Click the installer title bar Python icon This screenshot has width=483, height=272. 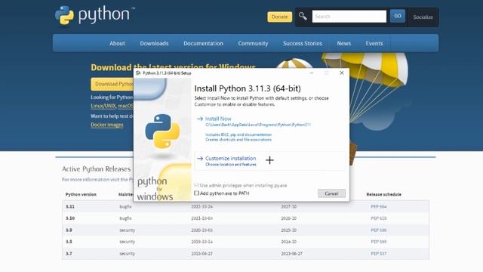pos(138,73)
